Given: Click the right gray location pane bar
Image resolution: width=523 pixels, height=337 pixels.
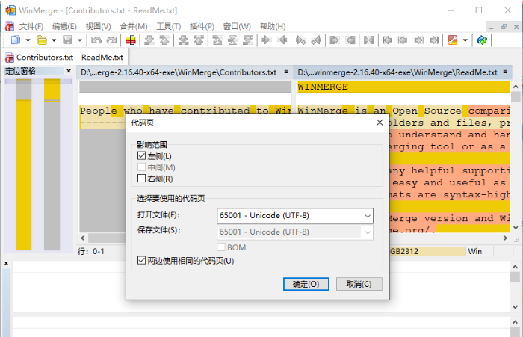Looking at the screenshot, I should 52,176.
